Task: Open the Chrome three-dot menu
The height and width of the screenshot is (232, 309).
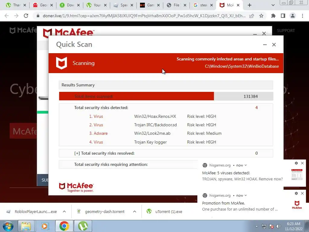Action: pos(302,16)
